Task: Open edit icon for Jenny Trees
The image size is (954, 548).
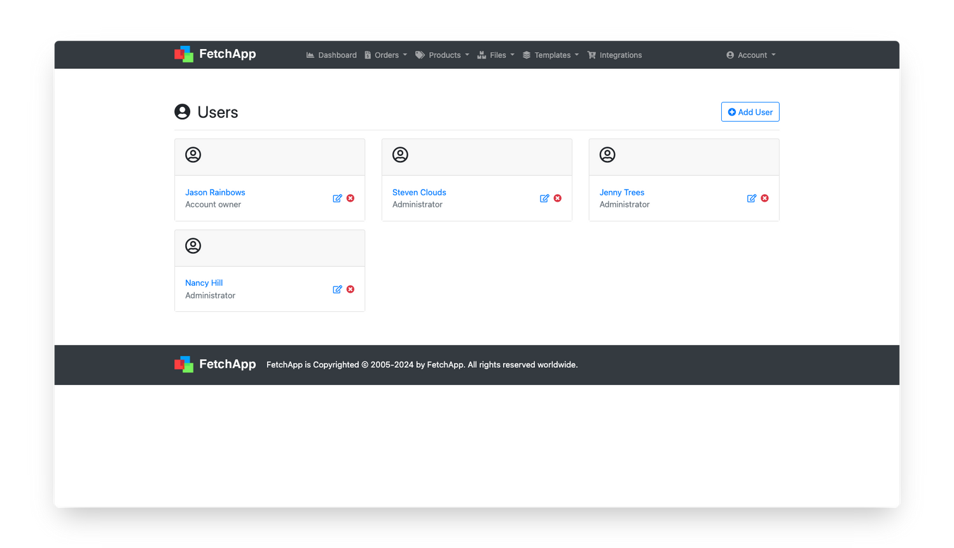Action: tap(751, 199)
